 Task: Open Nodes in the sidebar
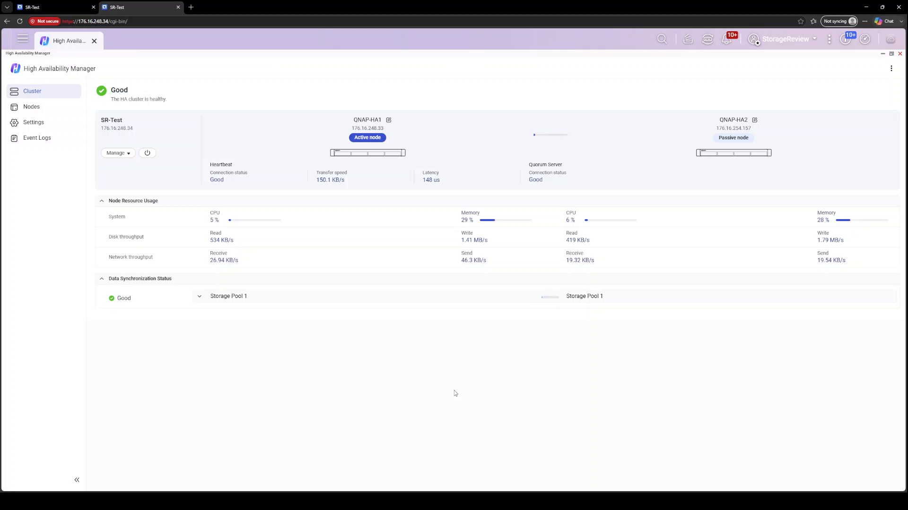(x=44, y=107)
